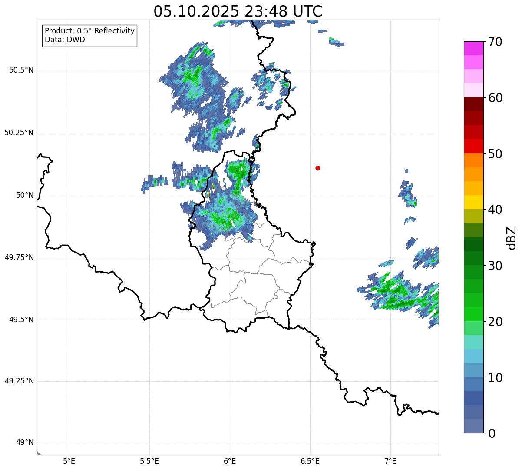Click the "6°E" longitude label

click(230, 461)
